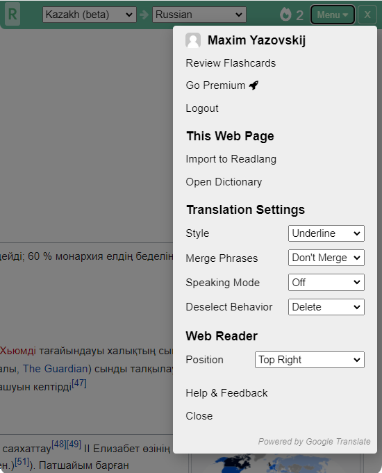The width and height of the screenshot is (382, 473).
Task: Toggle the Menu button in header
Action: (332, 15)
